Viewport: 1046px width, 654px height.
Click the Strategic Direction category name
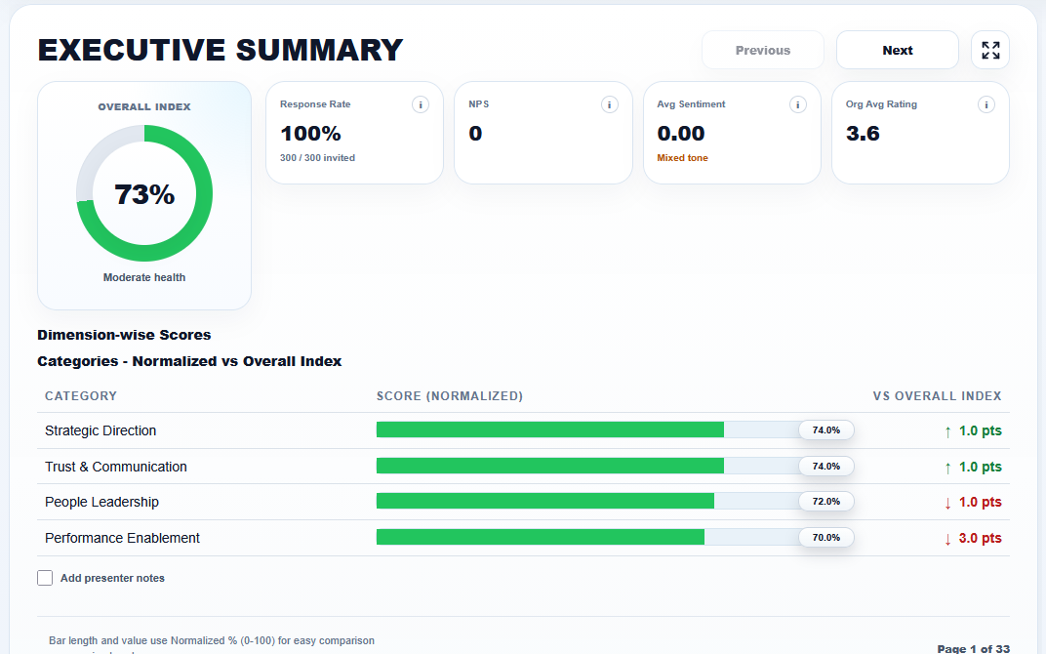(101, 430)
